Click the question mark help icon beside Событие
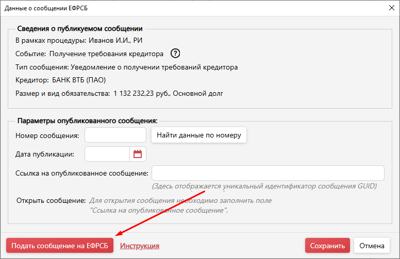The image size is (400, 259). 175,54
